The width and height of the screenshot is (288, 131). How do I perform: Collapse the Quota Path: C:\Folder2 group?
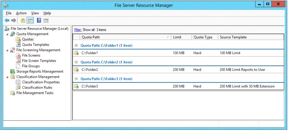[x=76, y=62]
